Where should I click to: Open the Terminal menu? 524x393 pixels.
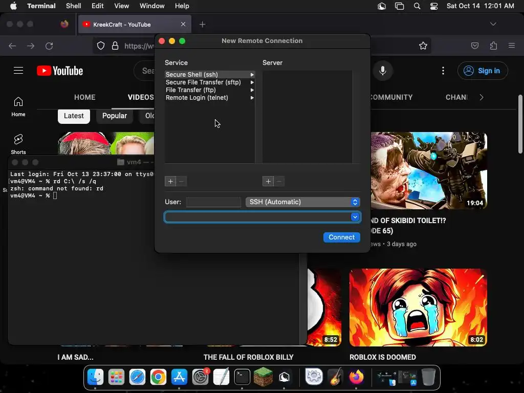41,6
